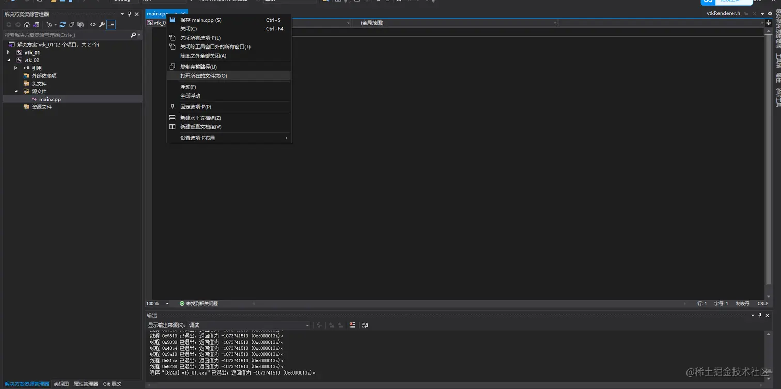
Task: Choose 关闭所有选项卡(L)
Action: pyautogui.click(x=229, y=38)
